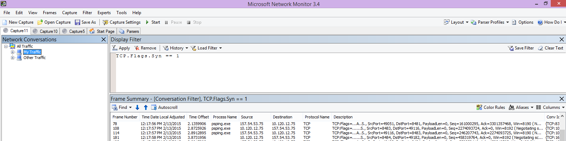The image size is (566, 141).
Task: Open Capture Settings from the toolbar
Action: 122,22
